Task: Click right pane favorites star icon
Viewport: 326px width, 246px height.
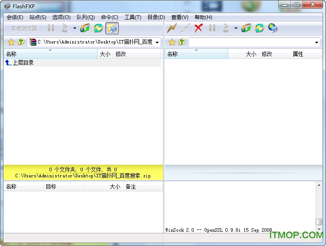Action: [172, 42]
